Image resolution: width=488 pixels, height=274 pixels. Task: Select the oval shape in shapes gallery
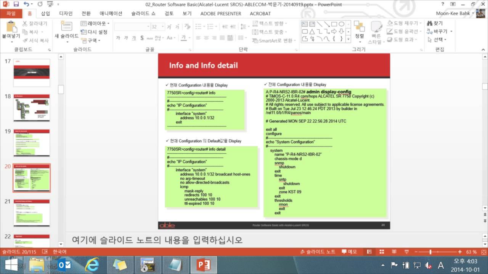click(341, 24)
